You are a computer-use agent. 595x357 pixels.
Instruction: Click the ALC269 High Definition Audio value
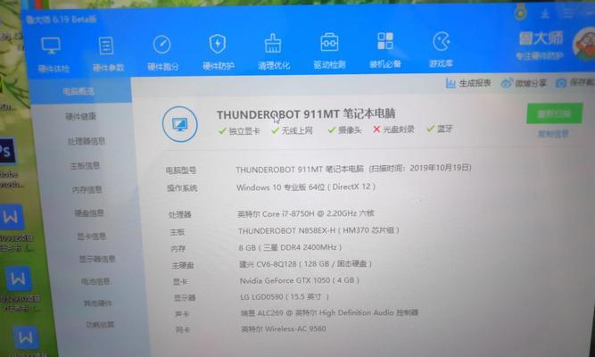(329, 313)
